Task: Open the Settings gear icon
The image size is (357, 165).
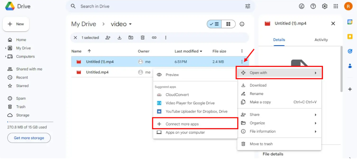Action: click(x=325, y=6)
